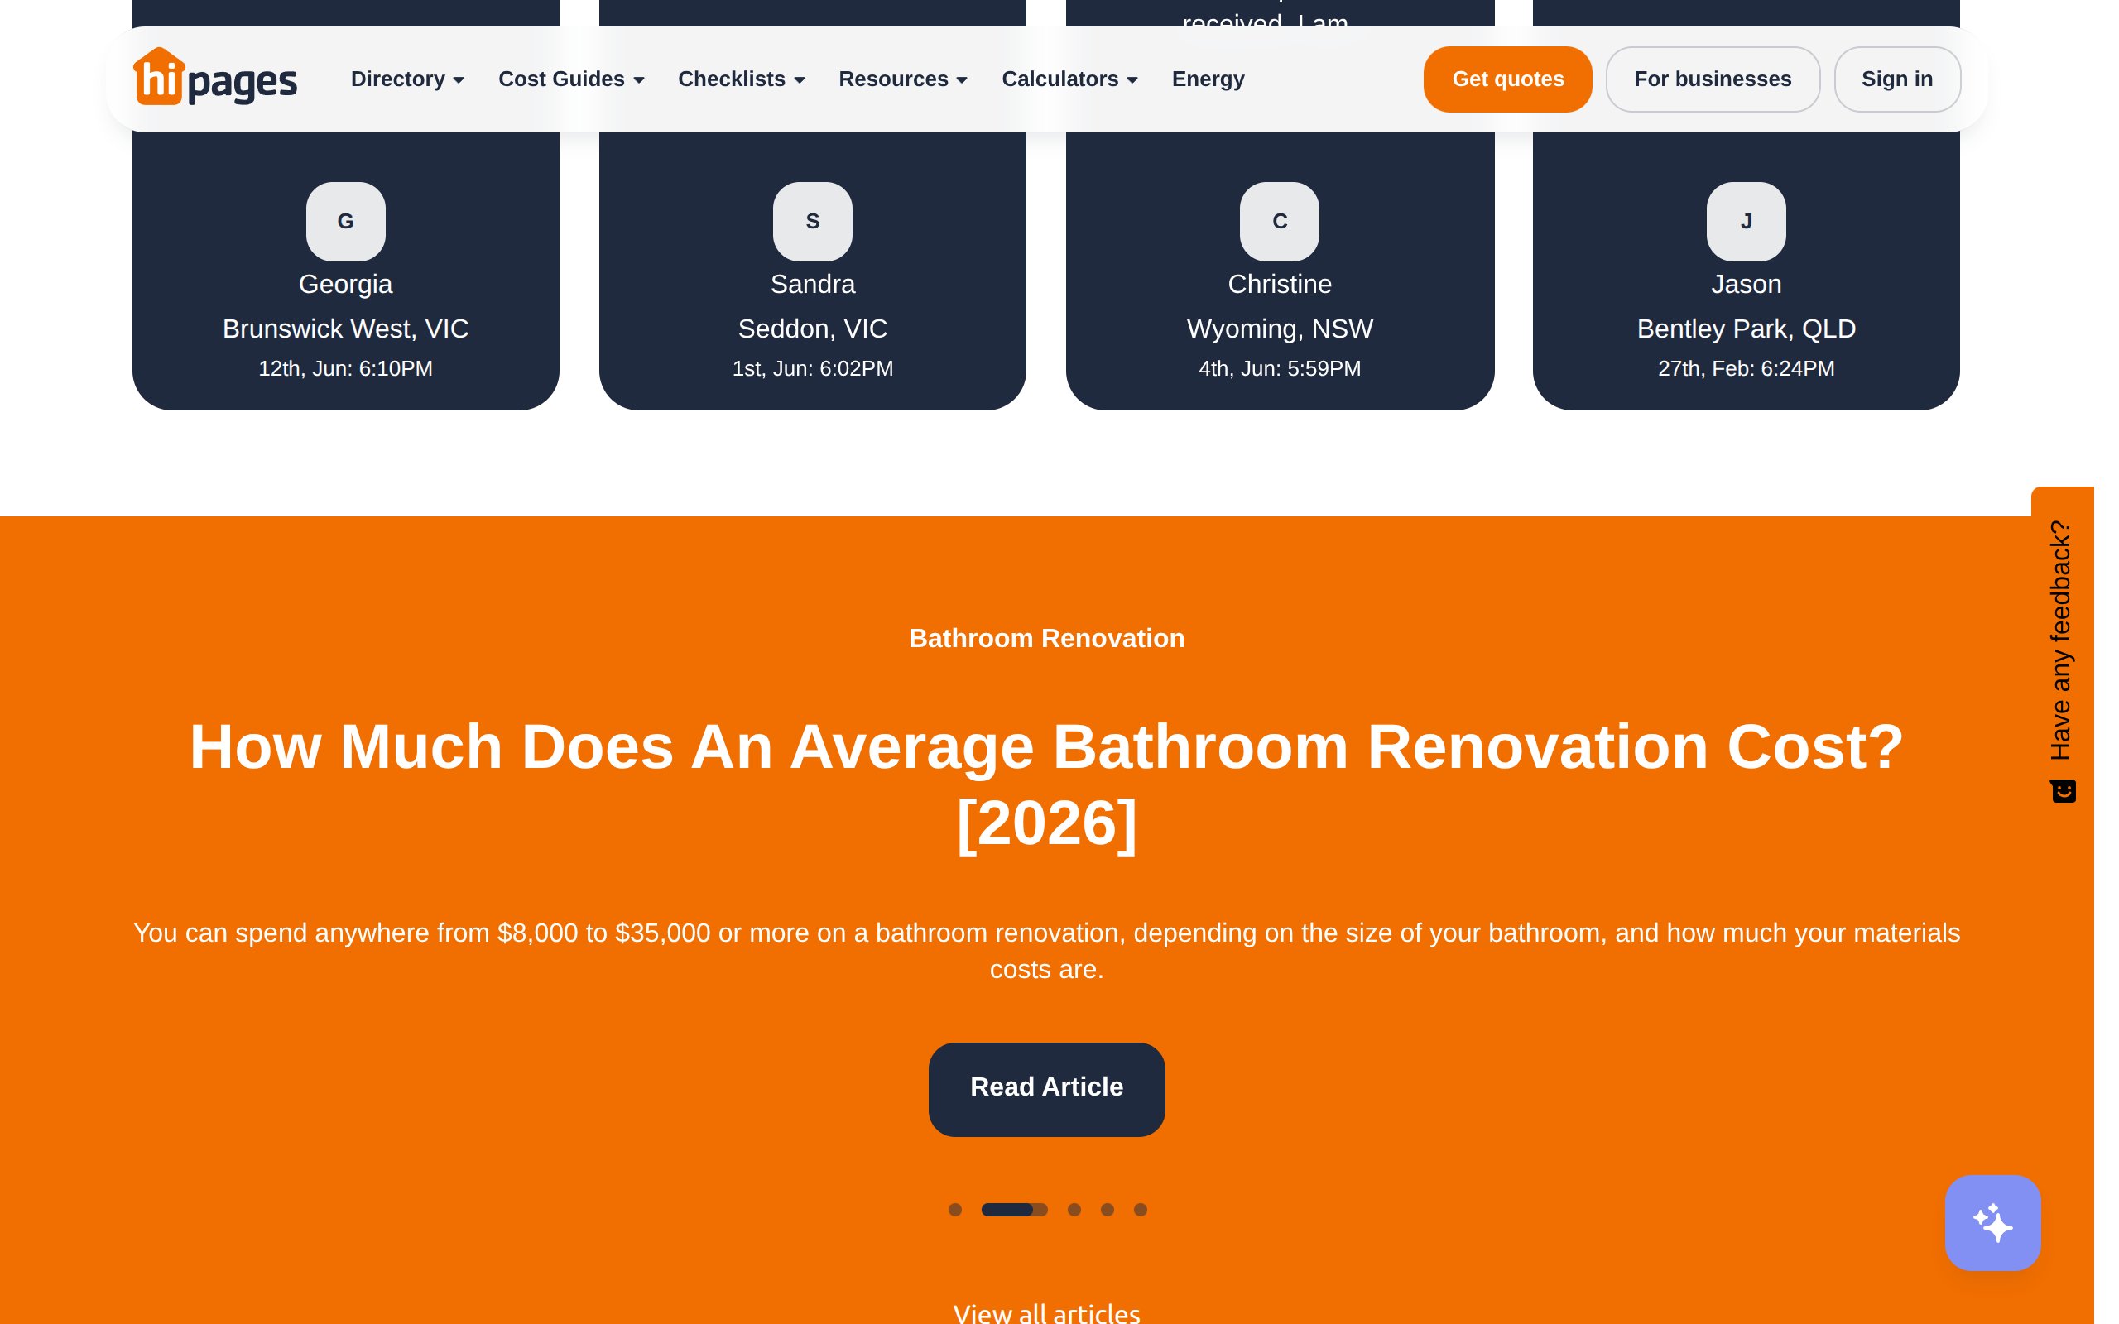2119x1324 pixels.
Task: Open the Resources dropdown menu
Action: [x=903, y=79]
